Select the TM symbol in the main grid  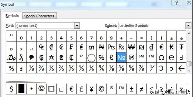(151, 57)
